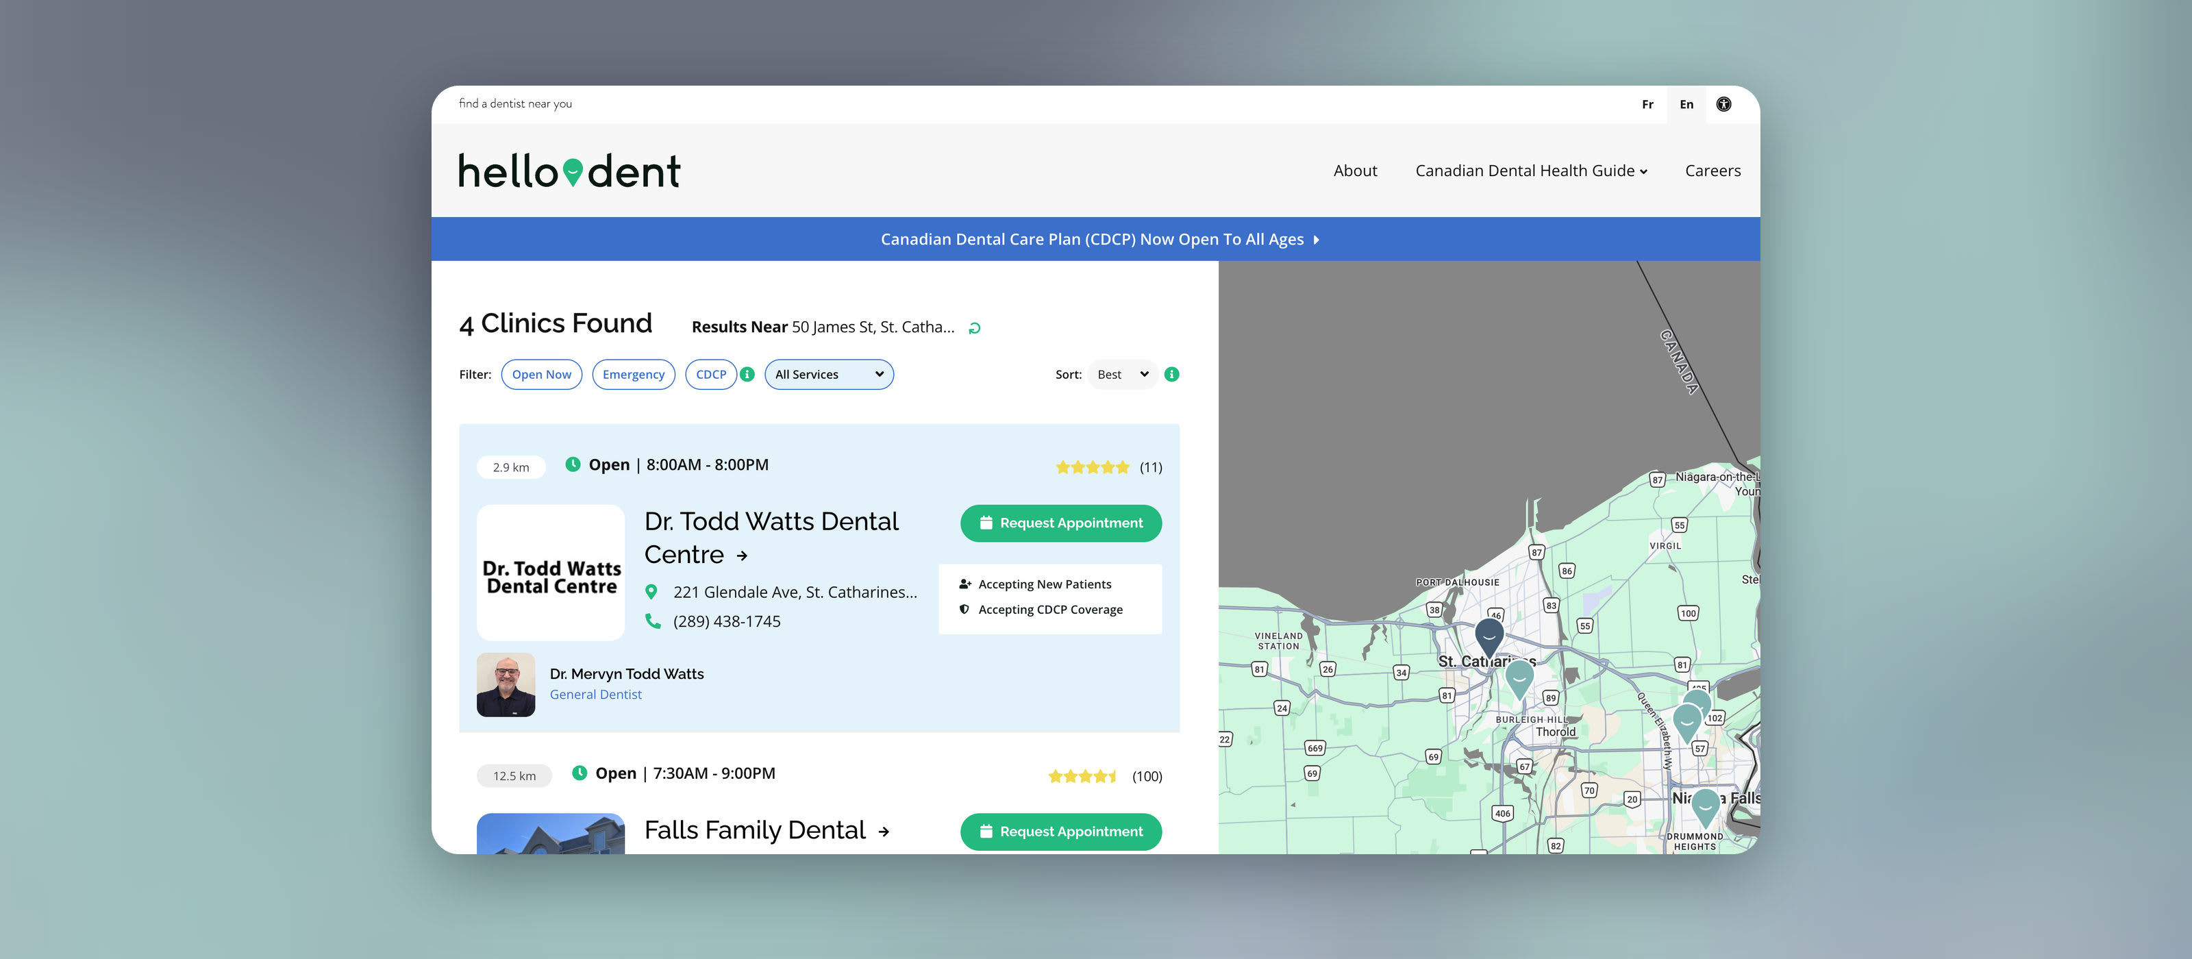Viewport: 2192px width, 959px height.
Task: Expand Canadian Dental Health Guide menu
Action: [1531, 171]
